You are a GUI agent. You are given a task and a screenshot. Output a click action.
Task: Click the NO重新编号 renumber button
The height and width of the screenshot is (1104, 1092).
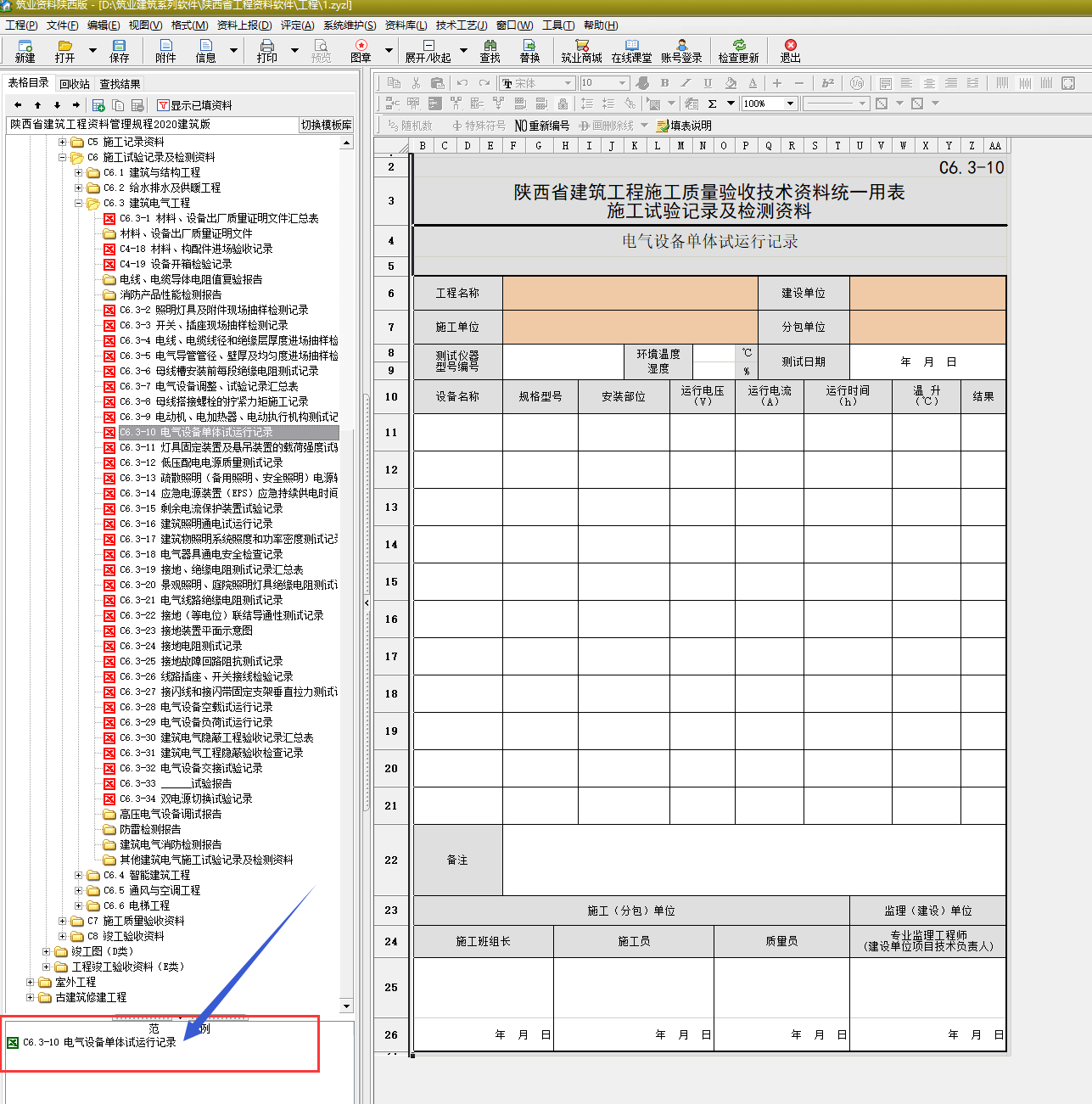pos(542,126)
